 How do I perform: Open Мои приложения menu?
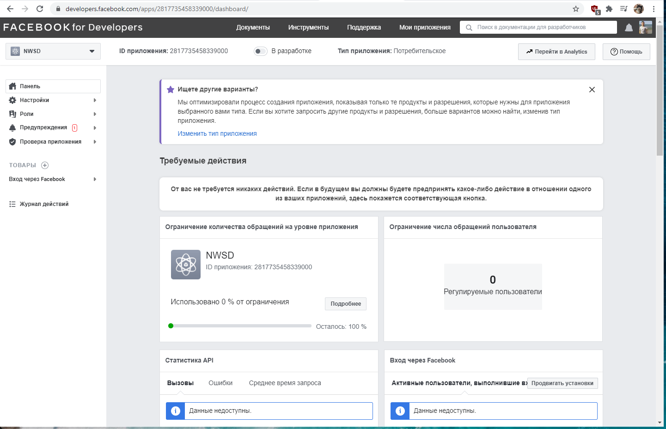click(x=425, y=28)
